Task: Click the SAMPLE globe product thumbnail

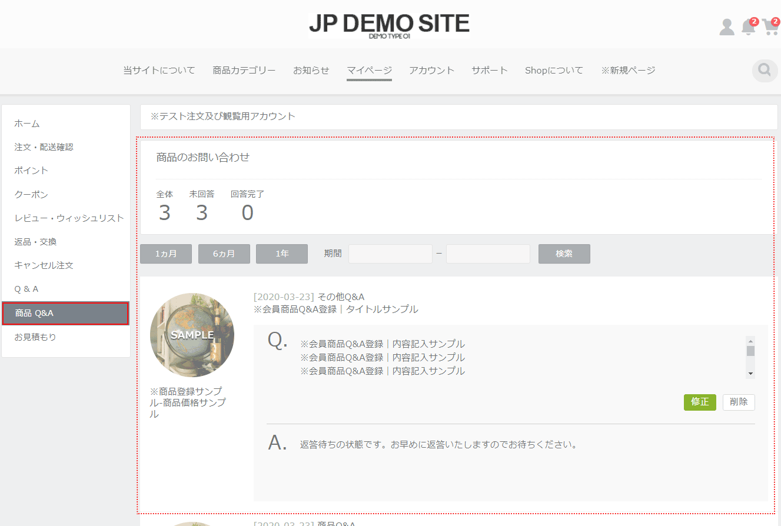Action: coord(192,335)
